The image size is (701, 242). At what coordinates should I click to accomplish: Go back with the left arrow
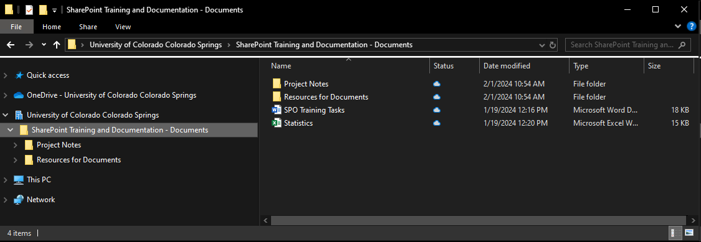pyautogui.click(x=11, y=45)
